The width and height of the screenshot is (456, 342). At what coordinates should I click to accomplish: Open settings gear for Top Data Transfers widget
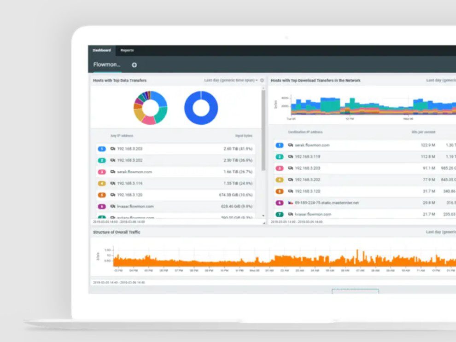262,81
